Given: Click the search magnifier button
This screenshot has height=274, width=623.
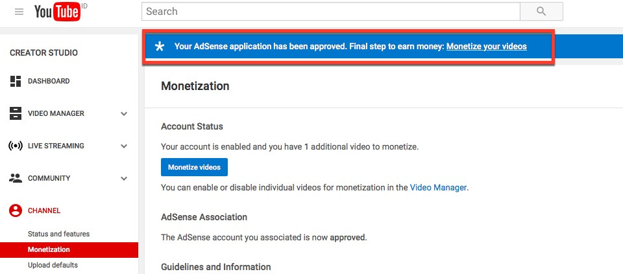Looking at the screenshot, I should click(x=541, y=12).
